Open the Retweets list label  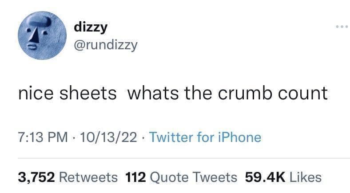tap(88, 177)
